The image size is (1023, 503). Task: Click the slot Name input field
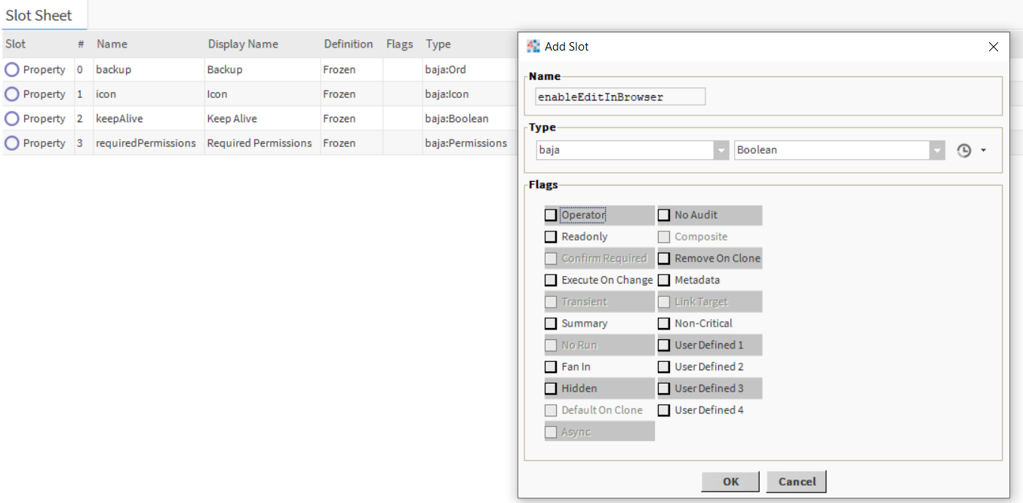tap(620, 97)
